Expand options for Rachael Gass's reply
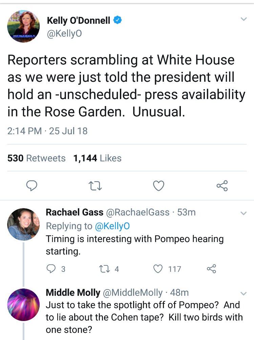The width and height of the screenshot is (254, 340). (x=243, y=213)
